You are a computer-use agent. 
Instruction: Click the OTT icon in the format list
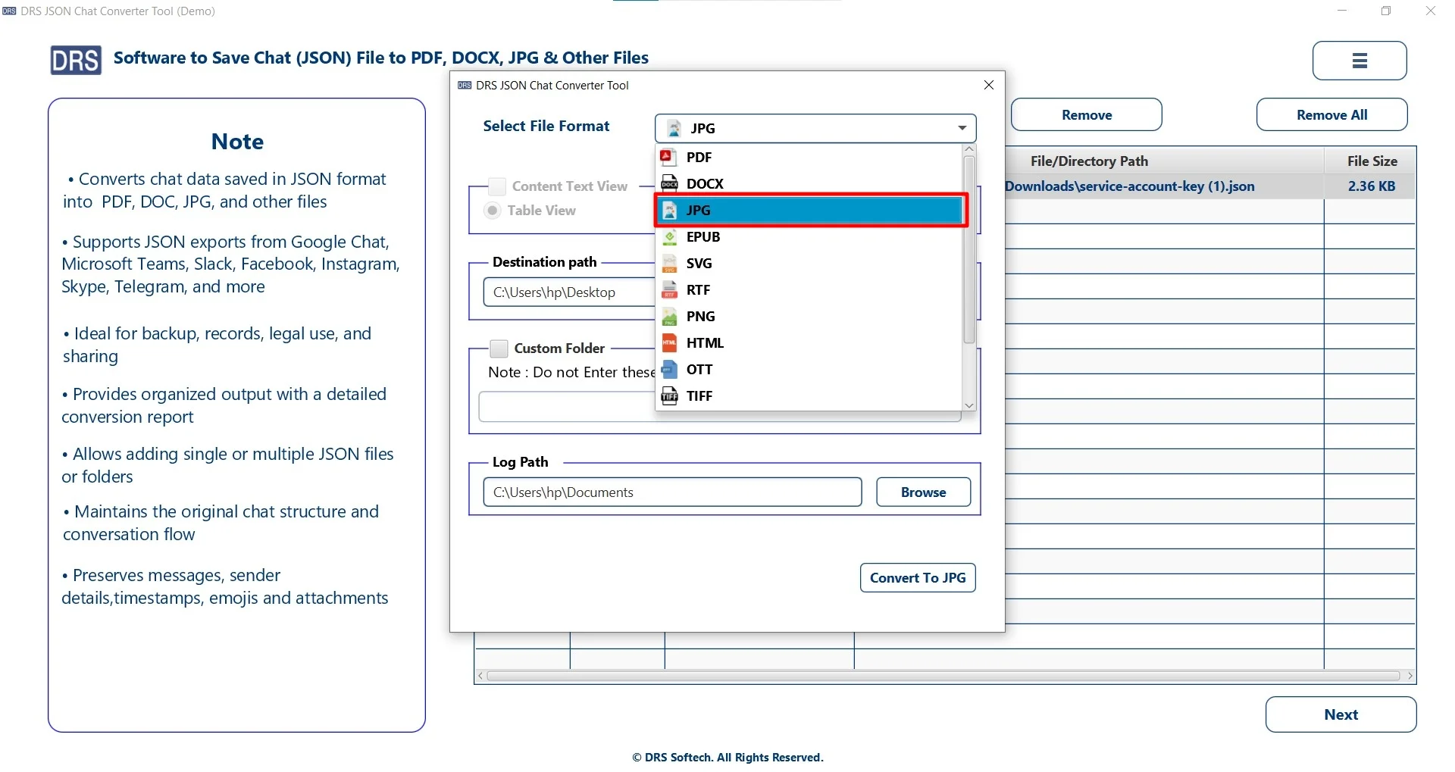coord(669,370)
